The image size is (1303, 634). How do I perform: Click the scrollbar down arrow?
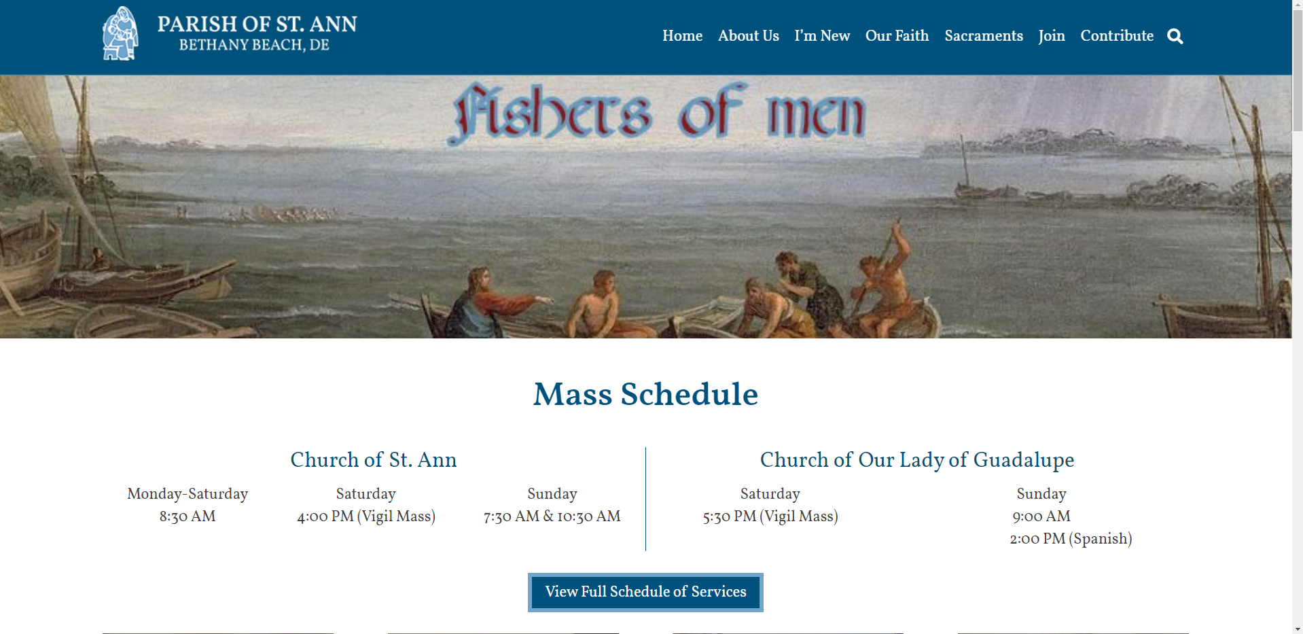pyautogui.click(x=1297, y=629)
